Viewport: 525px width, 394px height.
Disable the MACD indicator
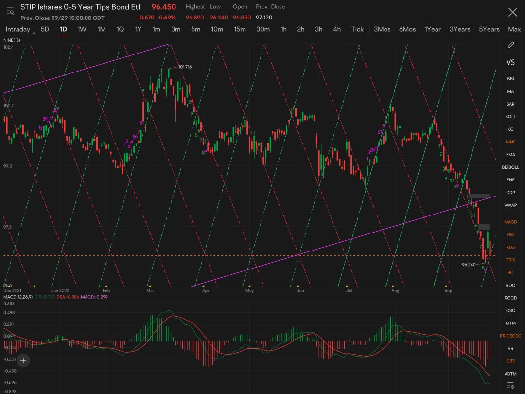(x=510, y=222)
